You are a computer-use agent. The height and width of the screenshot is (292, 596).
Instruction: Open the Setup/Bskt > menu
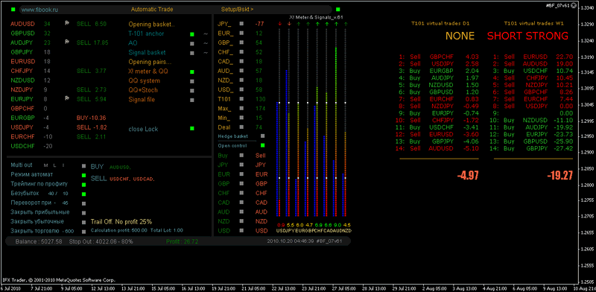tap(237, 9)
